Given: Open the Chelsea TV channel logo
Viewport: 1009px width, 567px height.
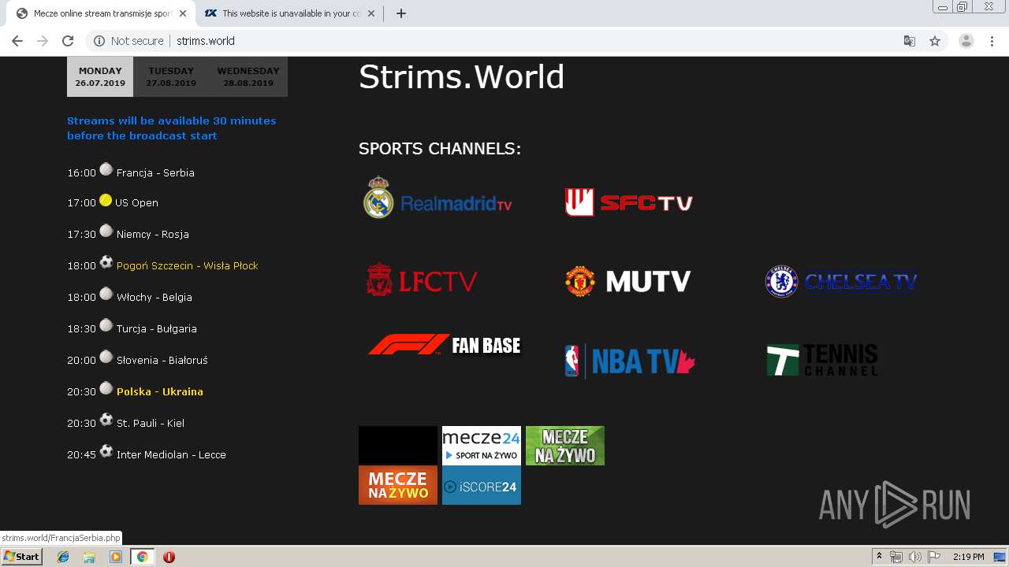Looking at the screenshot, I should (841, 281).
